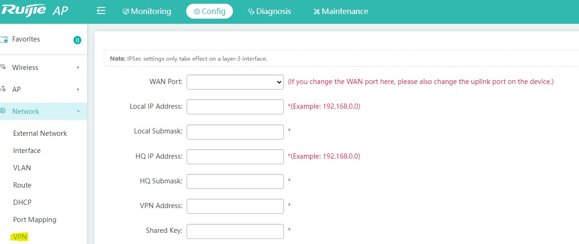Viewport: 579px width, 244px height.
Task: Expand the AP submenu arrow
Action: (78, 90)
